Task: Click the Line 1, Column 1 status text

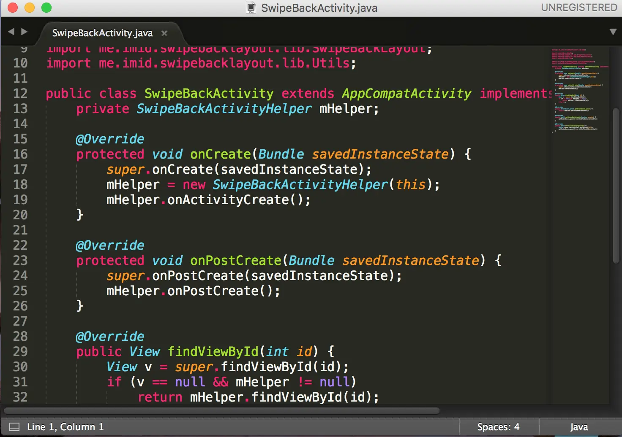Action: [x=65, y=427]
